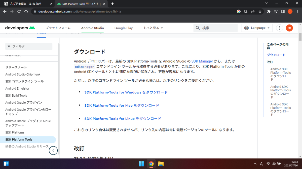302x169 pixels.
Task: Expand the もっと見る menu
Action: point(153,28)
